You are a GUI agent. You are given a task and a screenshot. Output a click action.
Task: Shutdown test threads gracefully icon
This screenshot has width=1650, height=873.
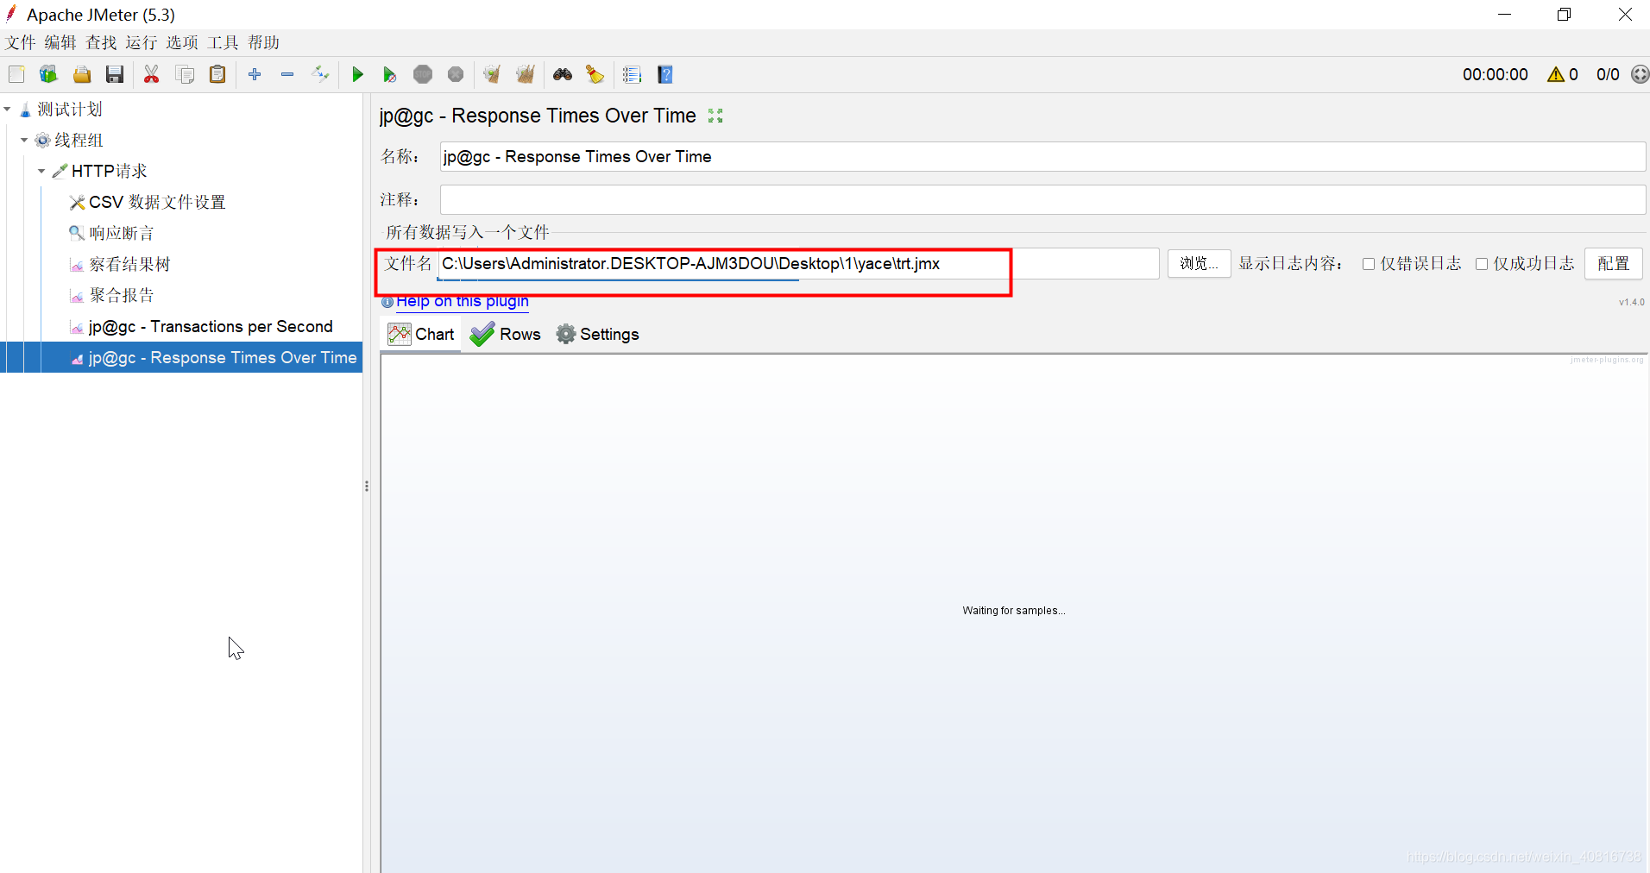click(456, 74)
